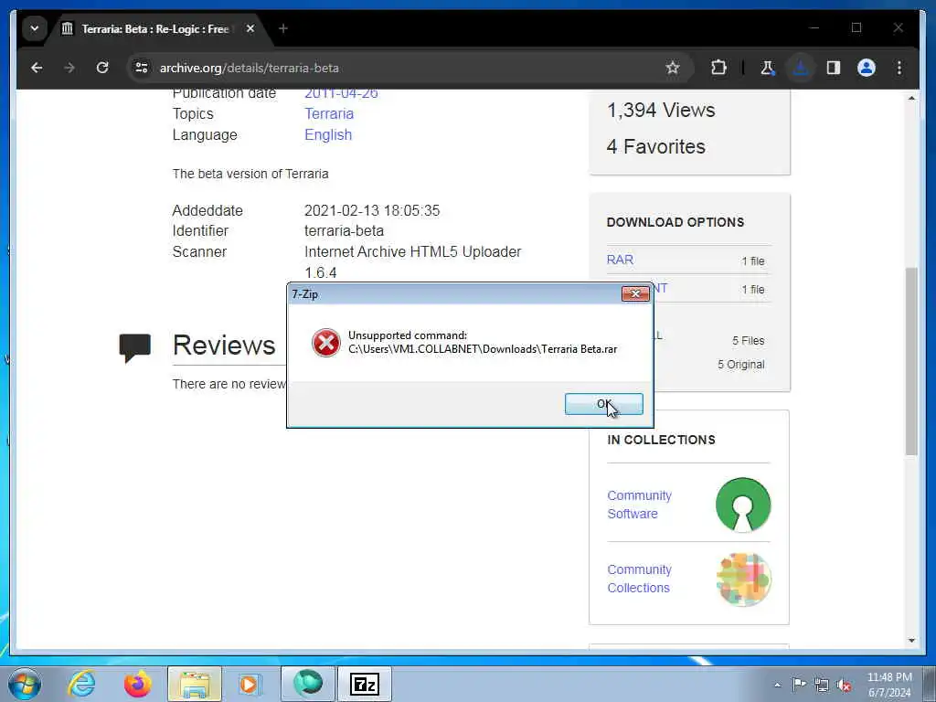Click the 5 Original files link
Screen dimensions: 936x702
pos(740,364)
